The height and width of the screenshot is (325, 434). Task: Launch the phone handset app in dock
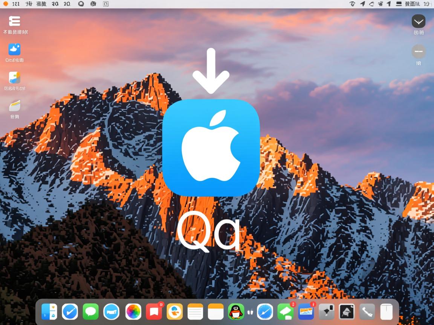tap(367, 312)
